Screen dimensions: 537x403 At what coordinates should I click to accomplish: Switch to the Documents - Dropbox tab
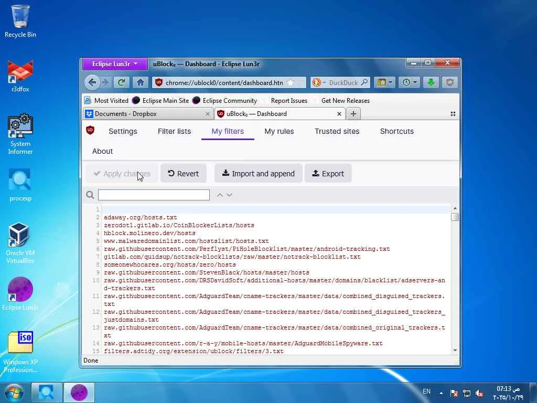pos(148,114)
